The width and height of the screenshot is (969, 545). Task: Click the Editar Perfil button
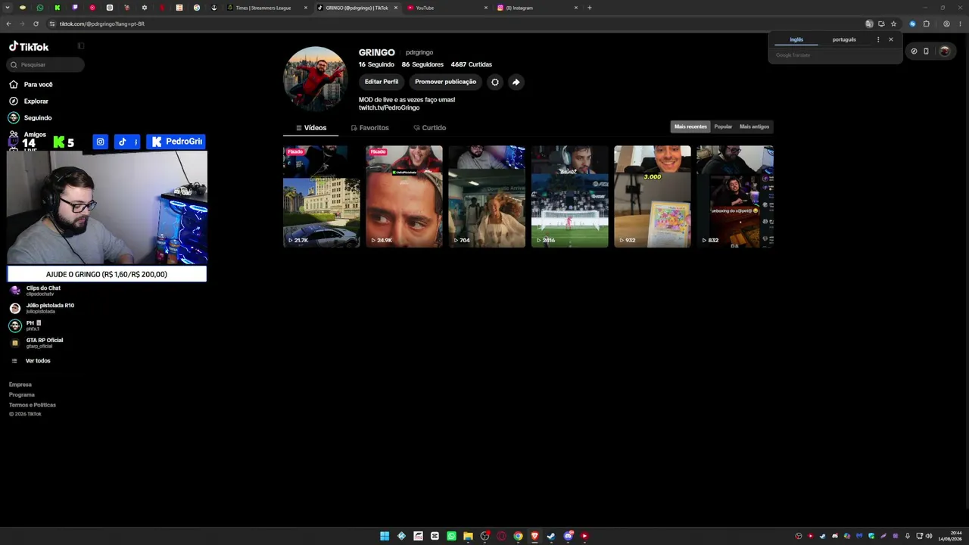point(382,82)
